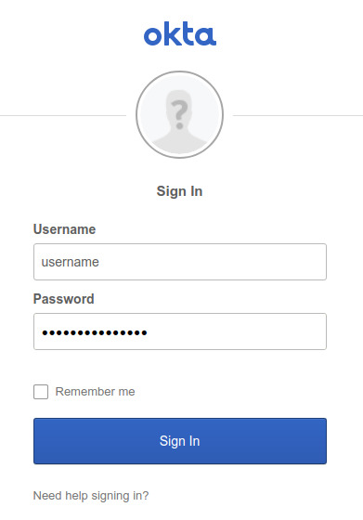Screen dimensions: 363x520
Task: Click the question mark on the avatar
Action: [x=179, y=114]
